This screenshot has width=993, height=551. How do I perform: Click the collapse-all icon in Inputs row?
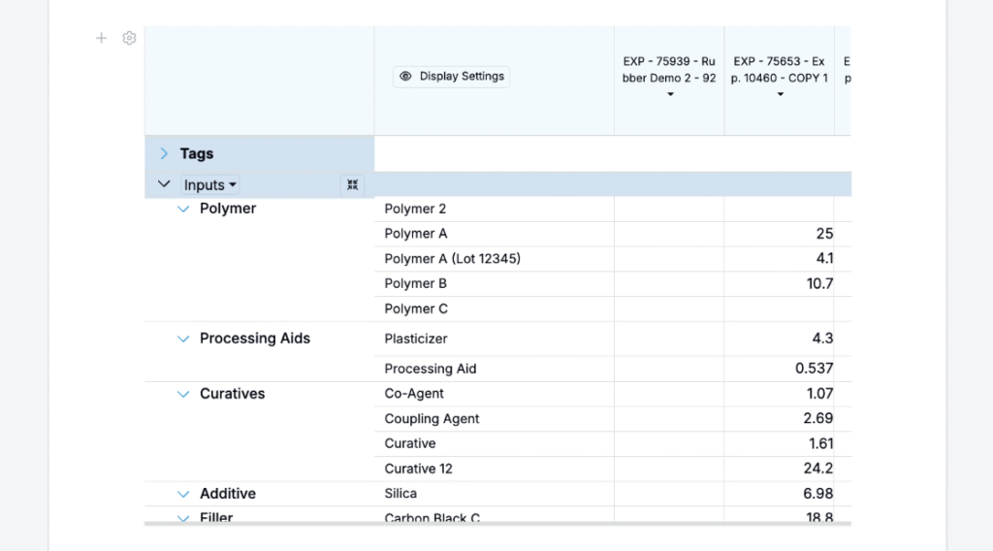(x=353, y=184)
